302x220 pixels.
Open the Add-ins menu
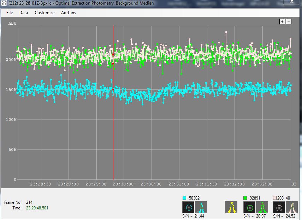69,13
